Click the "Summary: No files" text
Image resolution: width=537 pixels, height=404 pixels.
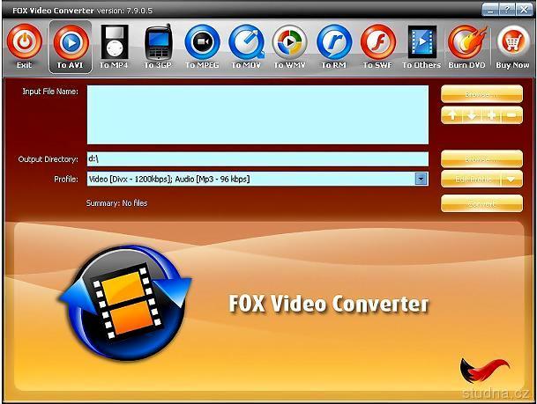116,203
